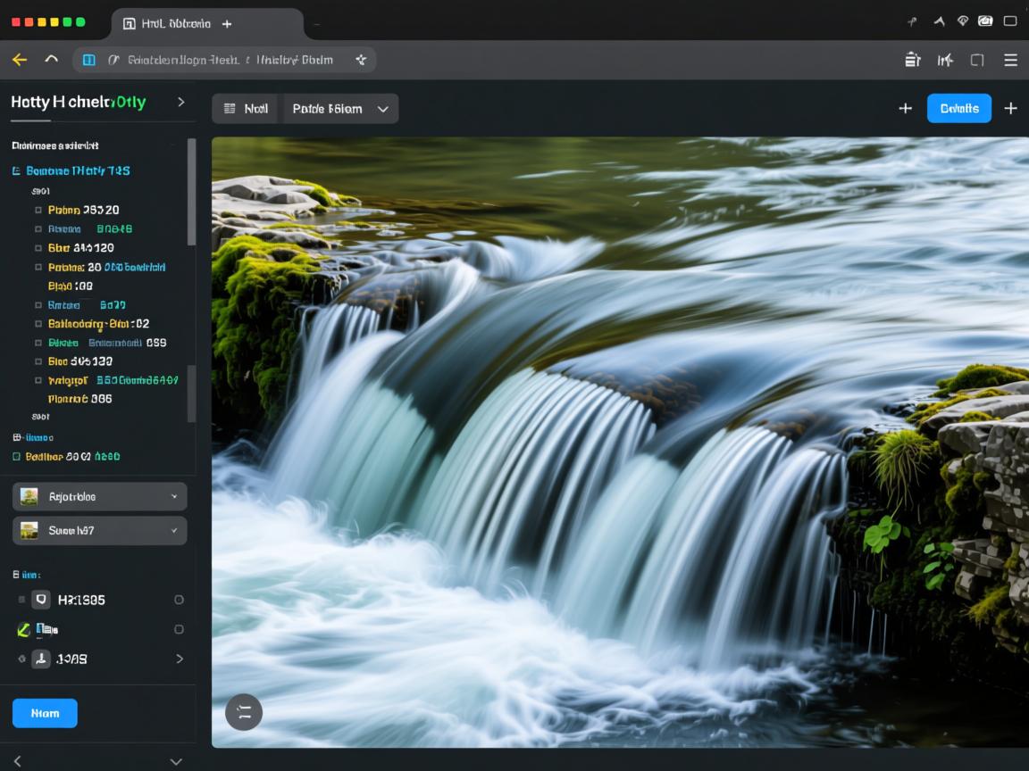
Task: Expand the 'Rejotrbloe' dropdown in sidebar
Action: pos(99,496)
